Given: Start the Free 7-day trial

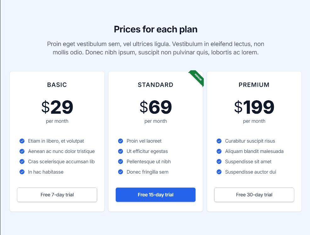Looking at the screenshot, I should click(57, 195).
